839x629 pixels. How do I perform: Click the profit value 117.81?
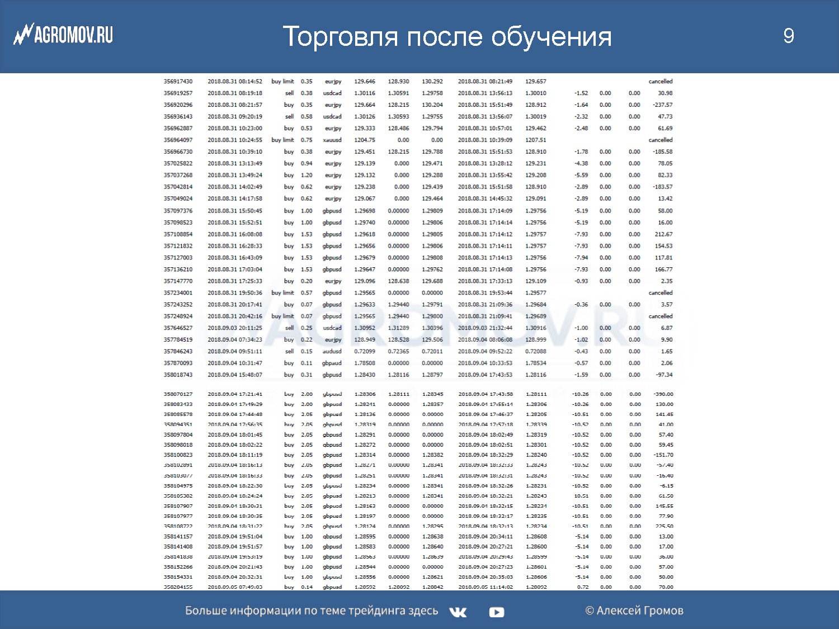664,258
